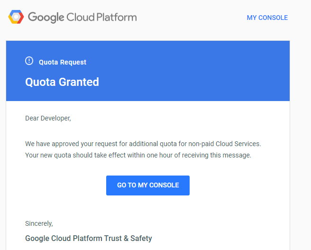Click the 'Dear Developer,' greeting line
The width and height of the screenshot is (311, 250).
(48, 118)
